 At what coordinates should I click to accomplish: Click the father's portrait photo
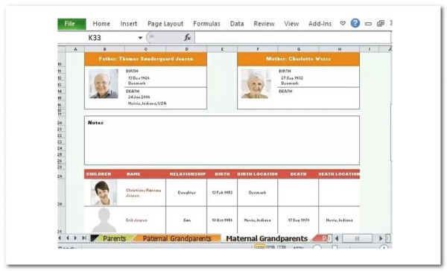(104, 84)
